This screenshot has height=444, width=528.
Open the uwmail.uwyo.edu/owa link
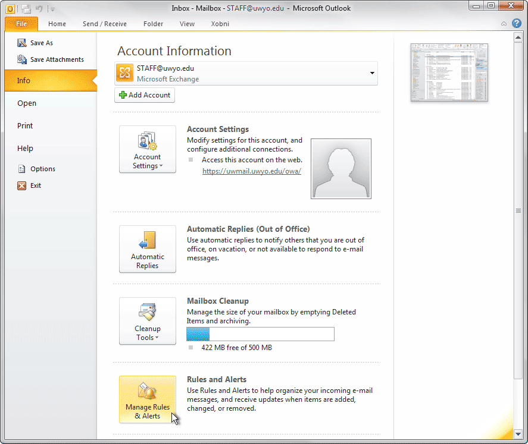[252, 171]
